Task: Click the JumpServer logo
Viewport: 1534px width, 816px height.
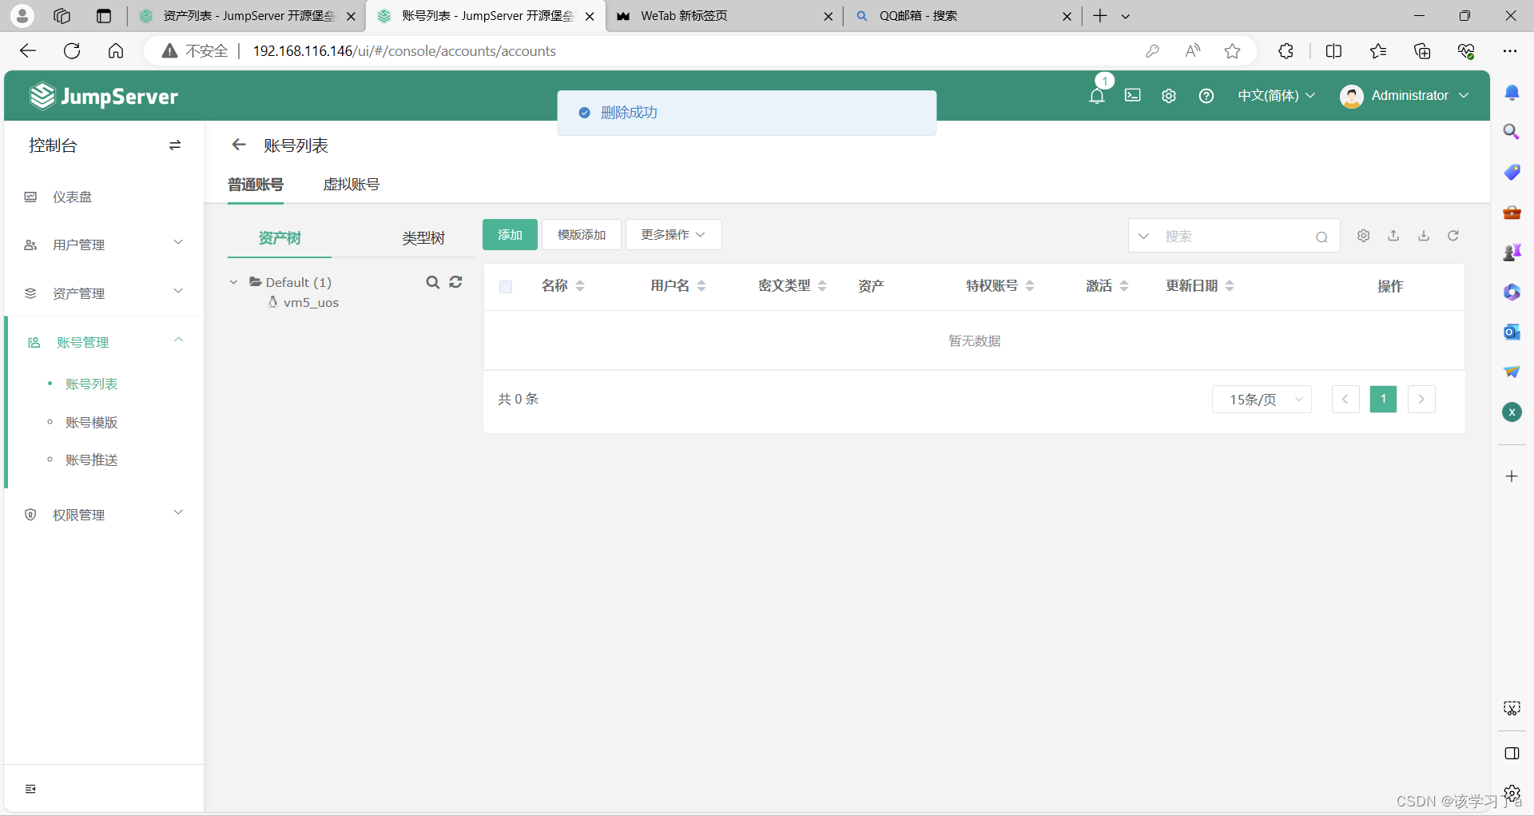Action: [x=104, y=96]
